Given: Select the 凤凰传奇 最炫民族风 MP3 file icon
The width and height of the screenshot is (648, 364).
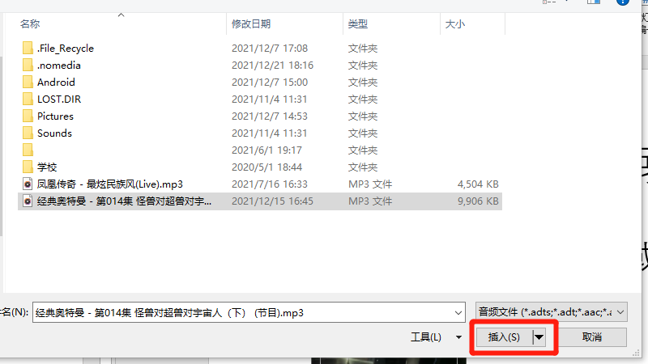Looking at the screenshot, I should (28, 184).
